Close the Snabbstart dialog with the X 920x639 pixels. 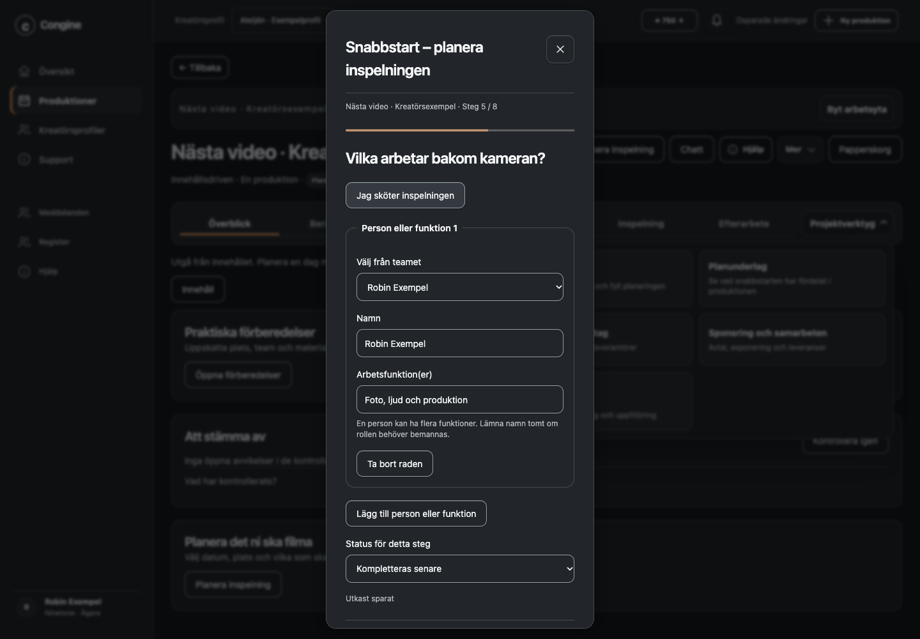click(x=560, y=49)
